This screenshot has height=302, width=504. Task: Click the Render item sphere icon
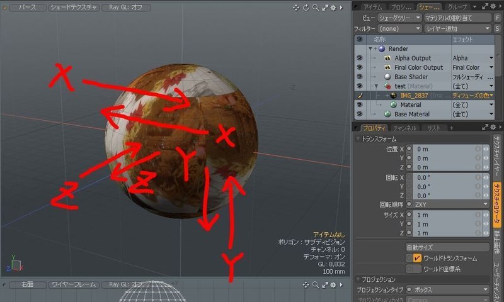[382, 49]
